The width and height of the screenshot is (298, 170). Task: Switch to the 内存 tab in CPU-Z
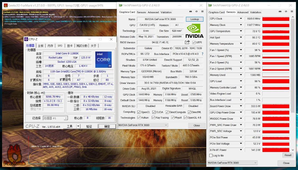point(50,46)
